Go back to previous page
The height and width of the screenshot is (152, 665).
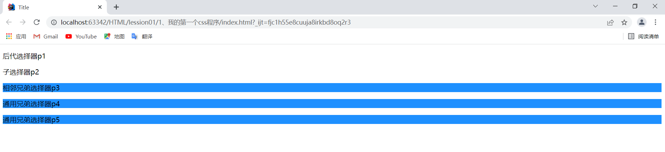[9, 22]
